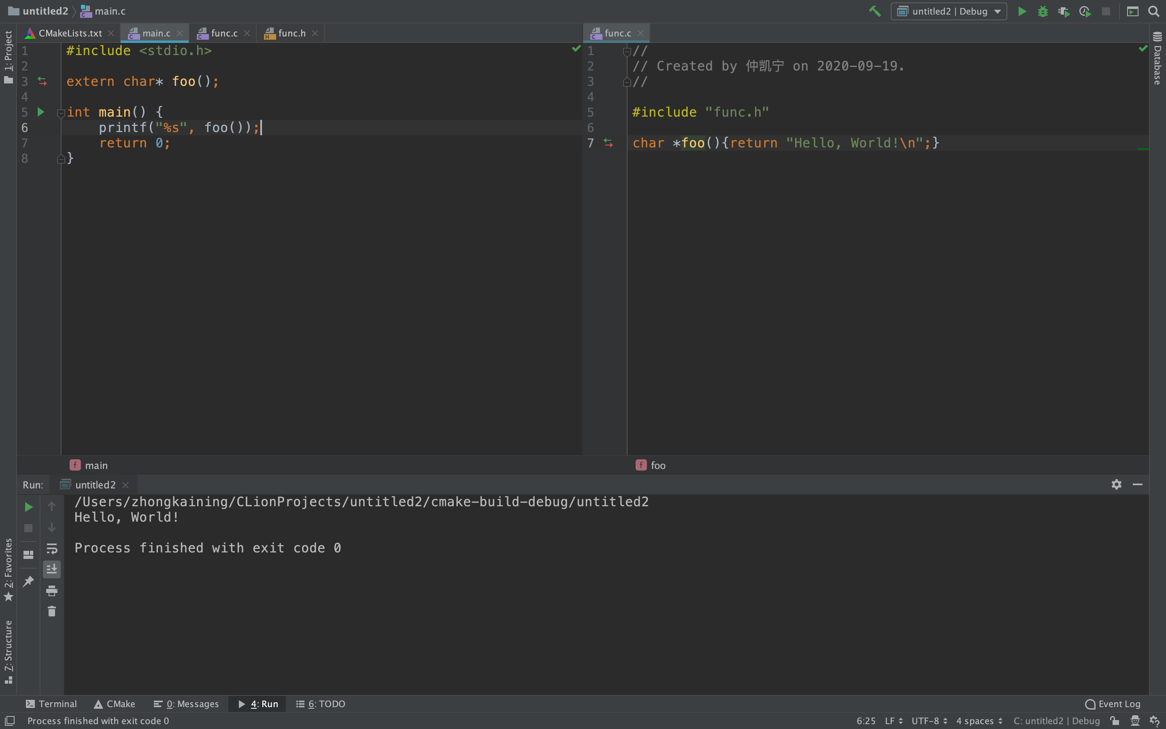Toggle tool window quick access icon in status bar

coord(9,721)
